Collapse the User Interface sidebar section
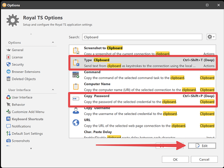Viewport: 224px width, 168px height. [x=53, y=90]
